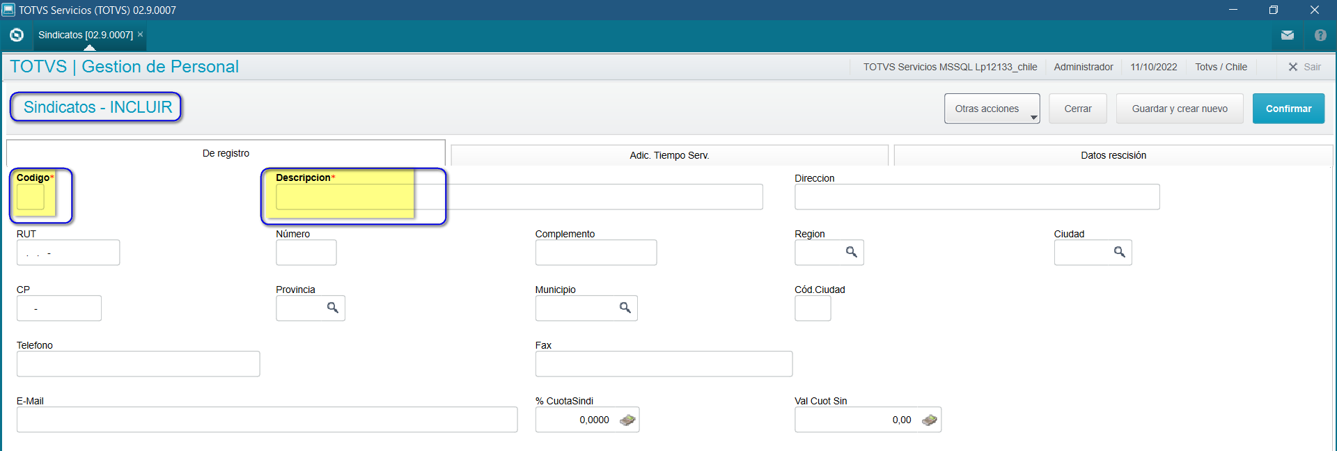Image resolution: width=1337 pixels, height=451 pixels.
Task: Click the Totvs / Chile label
Action: tap(1221, 67)
